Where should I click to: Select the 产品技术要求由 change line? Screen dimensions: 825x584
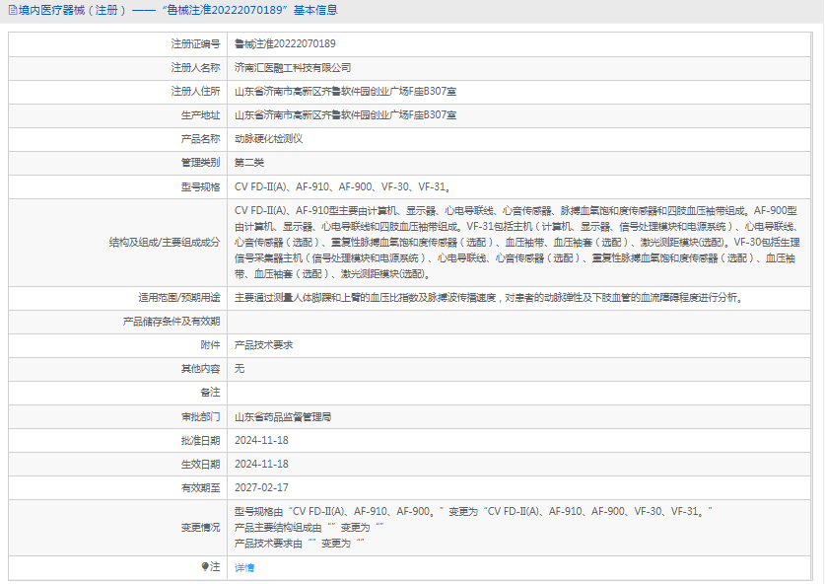[x=300, y=543]
